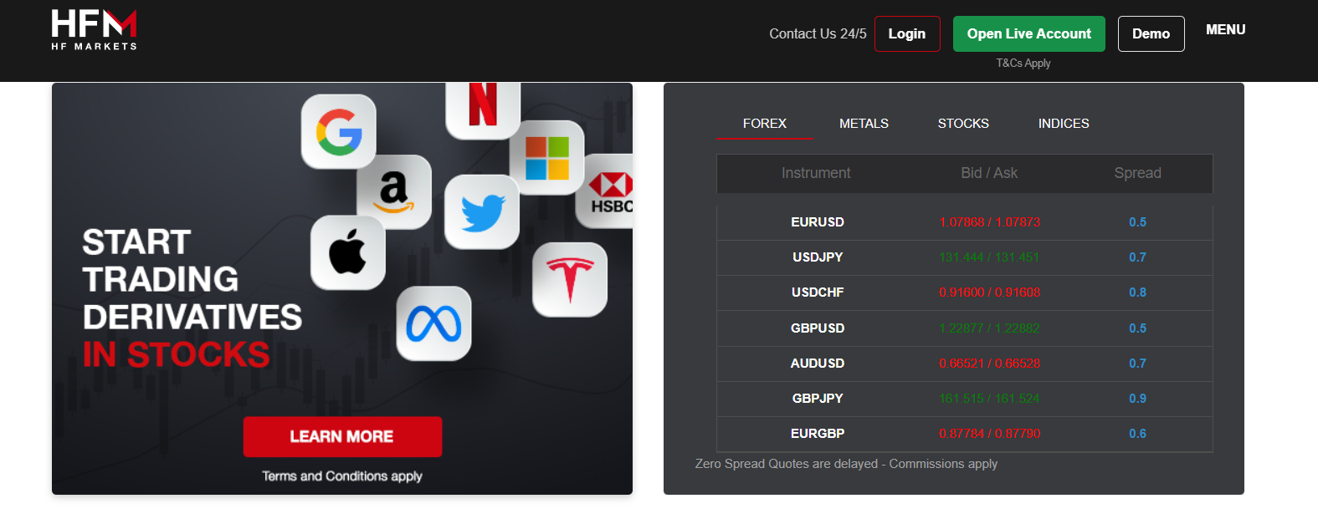Click the Open Live Account button
This screenshot has width=1318, height=529.
pos(1028,34)
